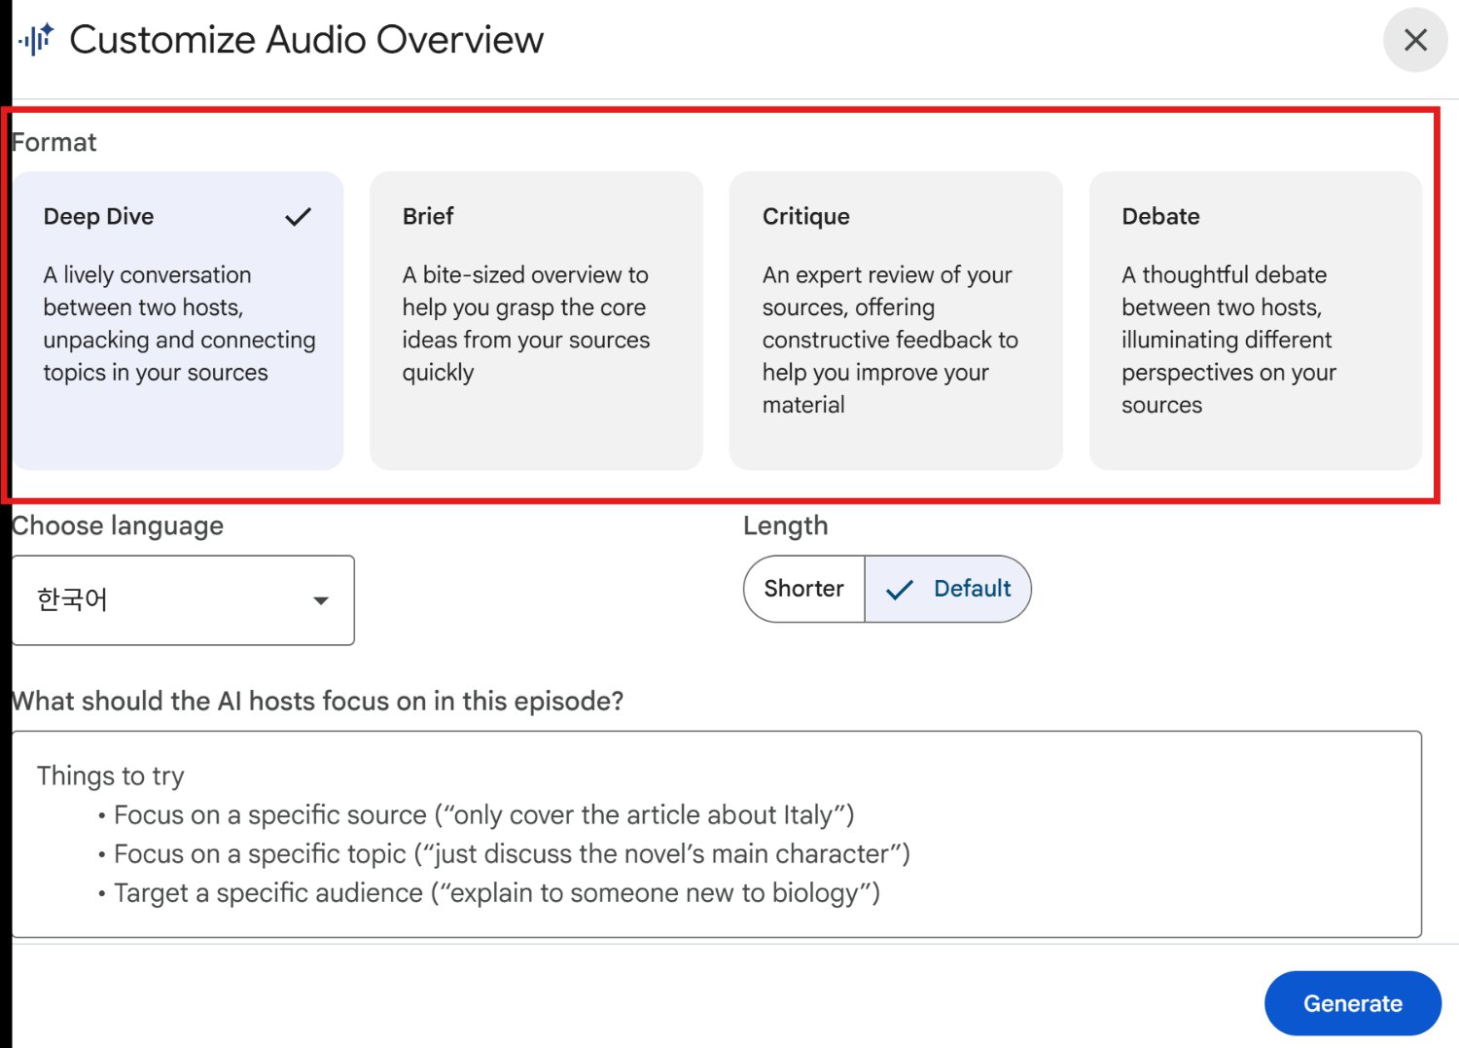Select the Critique format card

895,321
